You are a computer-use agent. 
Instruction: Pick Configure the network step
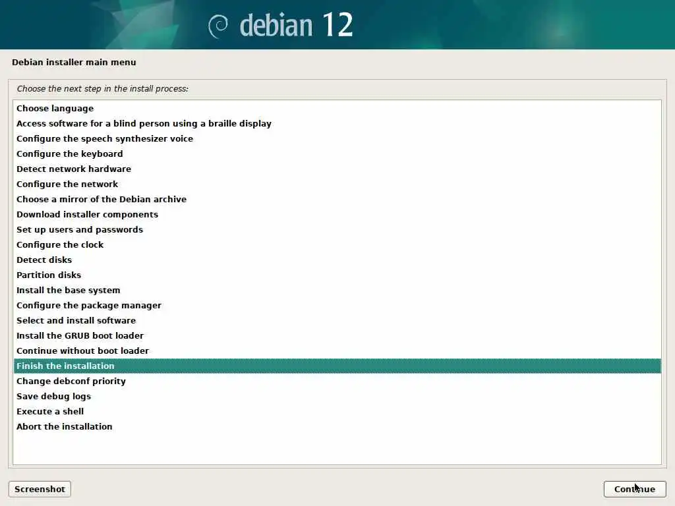coord(337,184)
